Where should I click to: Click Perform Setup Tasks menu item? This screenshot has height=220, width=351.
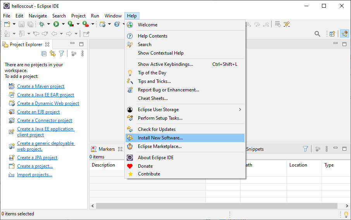coord(185,118)
